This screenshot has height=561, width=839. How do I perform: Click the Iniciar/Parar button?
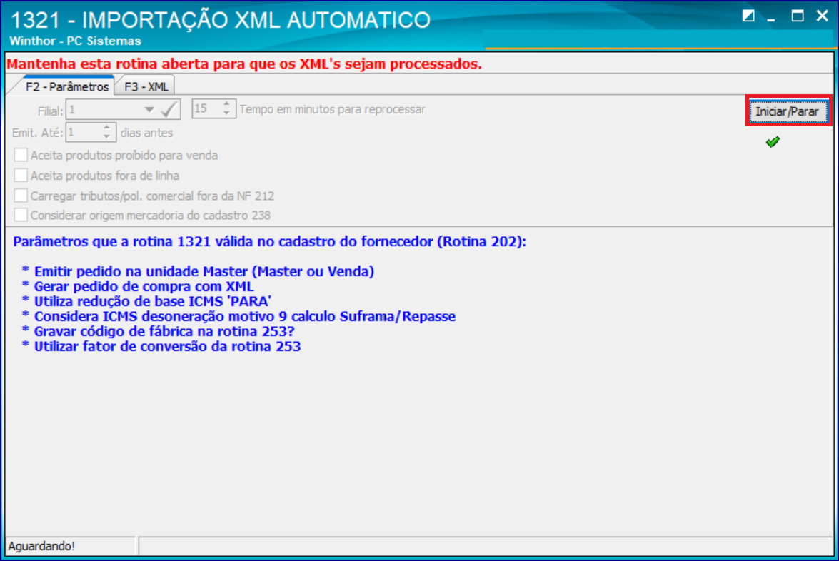point(788,111)
